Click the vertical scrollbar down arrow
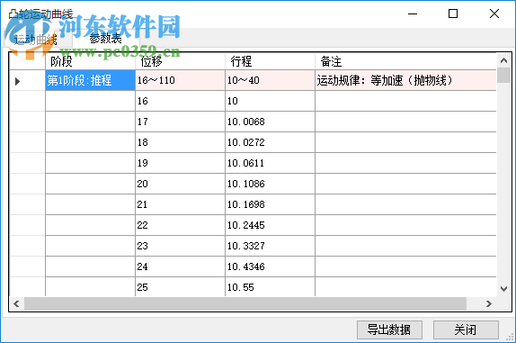The height and width of the screenshot is (343, 516). 503,289
